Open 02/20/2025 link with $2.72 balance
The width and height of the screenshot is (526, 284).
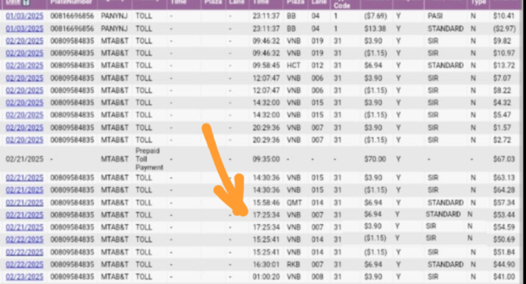click(x=24, y=139)
